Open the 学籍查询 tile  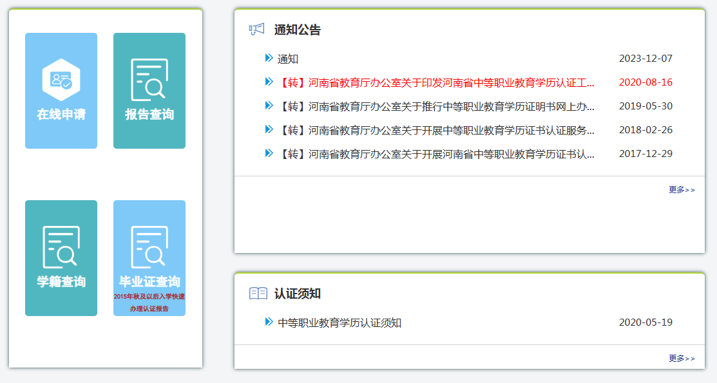(61, 257)
